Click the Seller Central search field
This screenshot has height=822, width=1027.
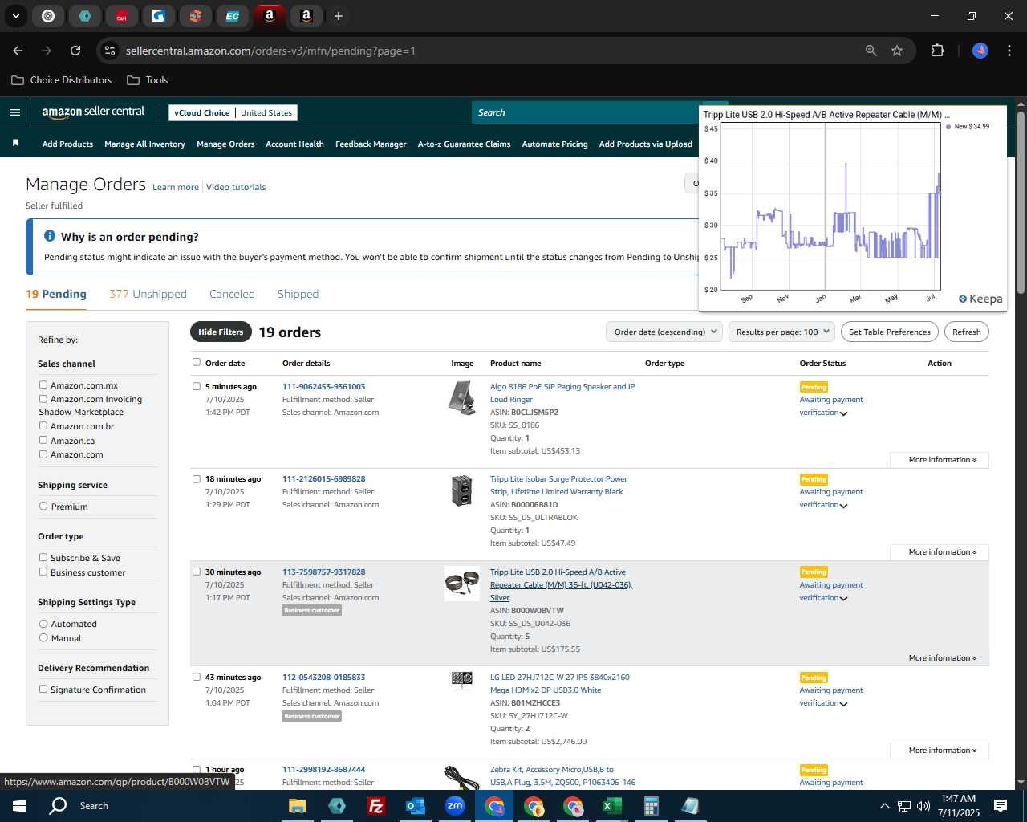(586, 112)
